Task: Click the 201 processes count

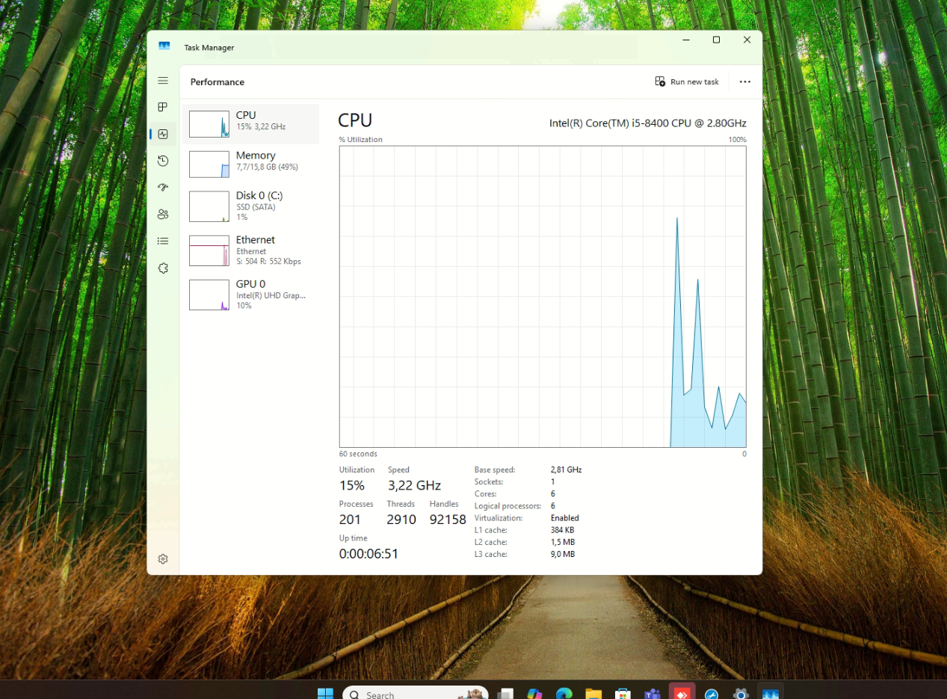Action: coord(350,520)
